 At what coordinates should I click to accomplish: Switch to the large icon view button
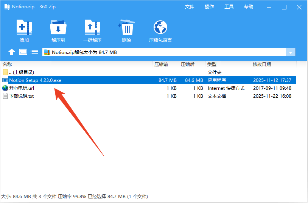click(x=23, y=52)
